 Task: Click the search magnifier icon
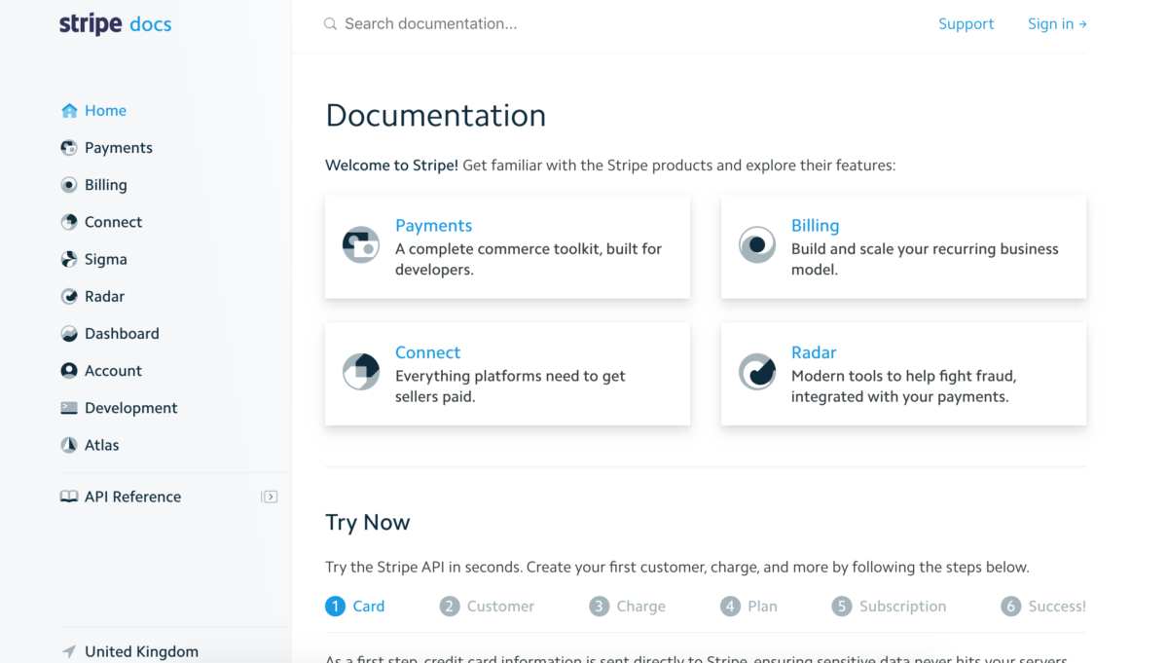330,23
